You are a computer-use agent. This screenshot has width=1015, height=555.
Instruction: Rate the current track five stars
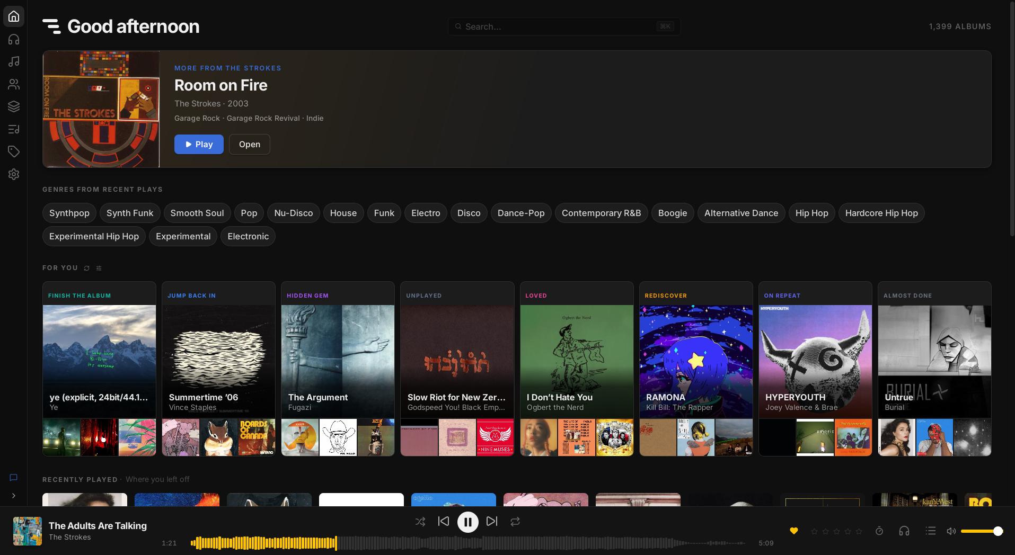[x=859, y=531]
